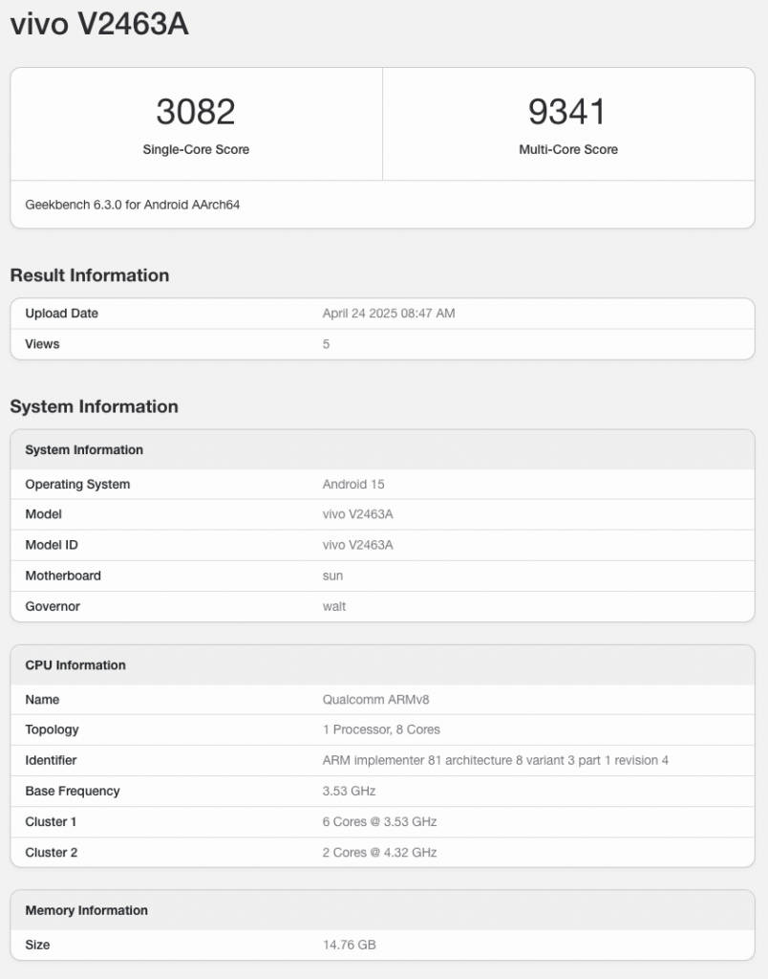Click the Motherboard label
Viewport: 768px width, 979px height.
pos(63,576)
